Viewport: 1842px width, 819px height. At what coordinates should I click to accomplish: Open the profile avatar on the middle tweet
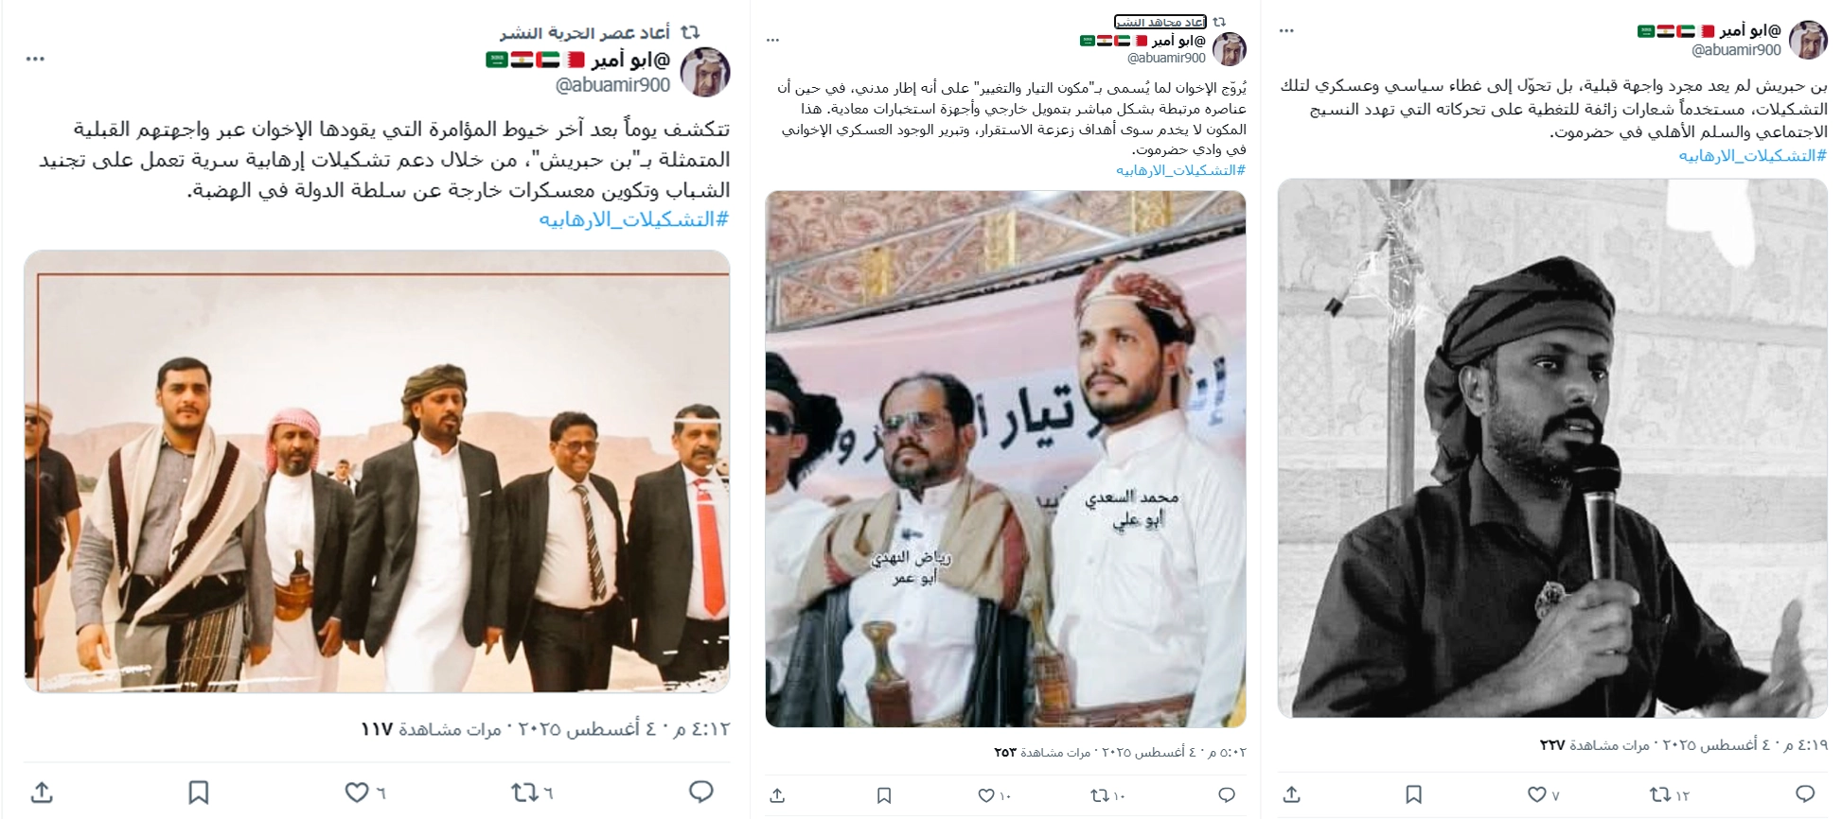[x=1230, y=49]
